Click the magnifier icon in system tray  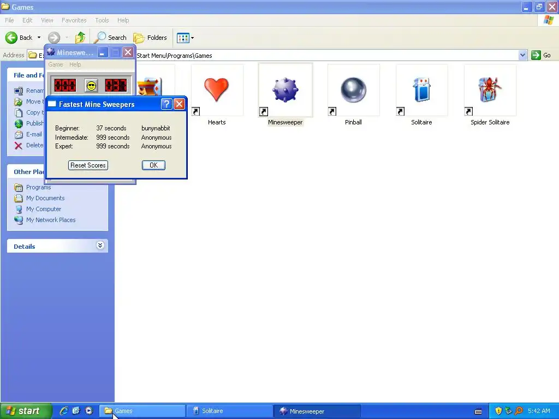pos(519,411)
